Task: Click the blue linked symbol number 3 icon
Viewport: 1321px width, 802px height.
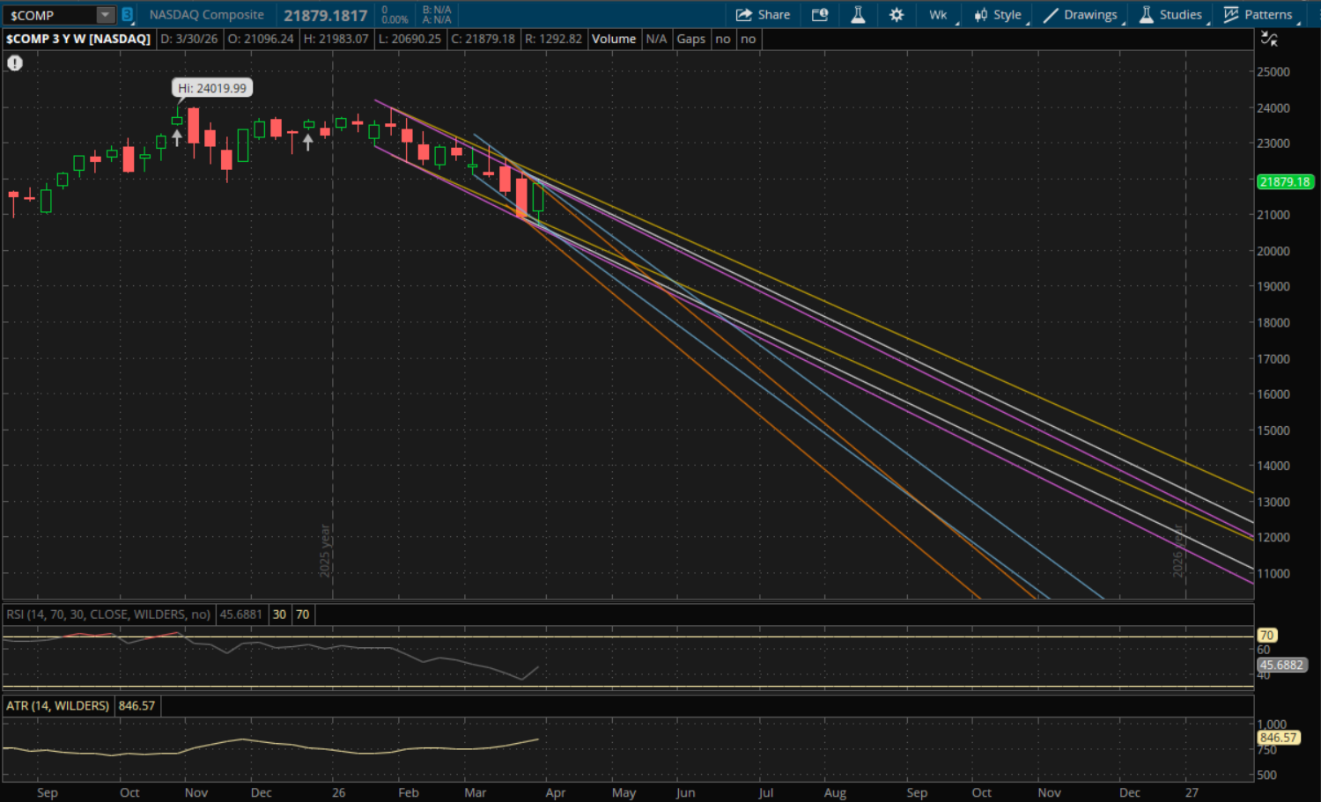Action: point(128,15)
